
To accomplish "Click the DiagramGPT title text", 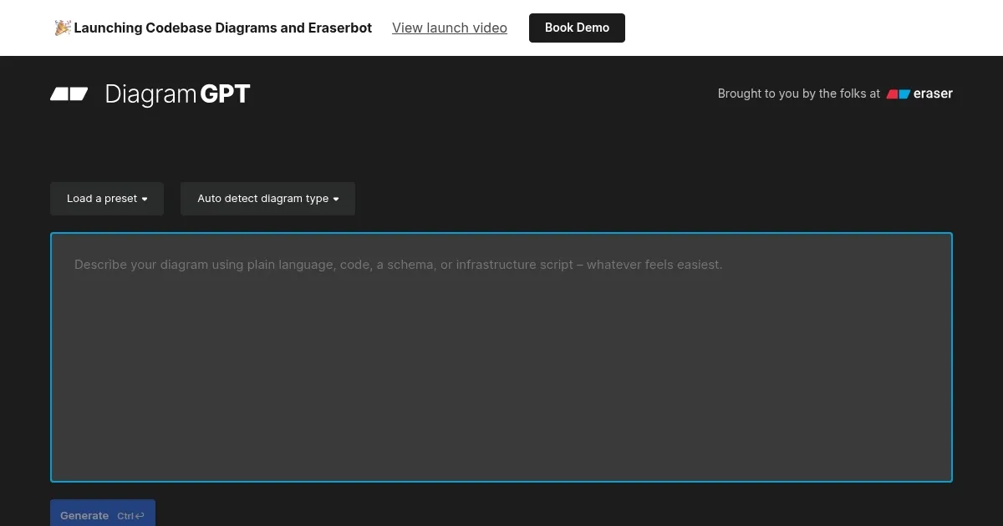I will click(177, 94).
